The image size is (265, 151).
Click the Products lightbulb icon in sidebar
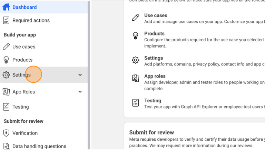[6, 60]
